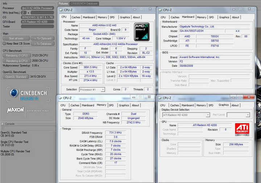Open the Caches tab in the top-left CPU-Z window

pyautogui.click(x=76, y=17)
